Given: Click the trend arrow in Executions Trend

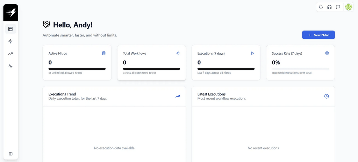Looking at the screenshot, I should click(x=178, y=96).
